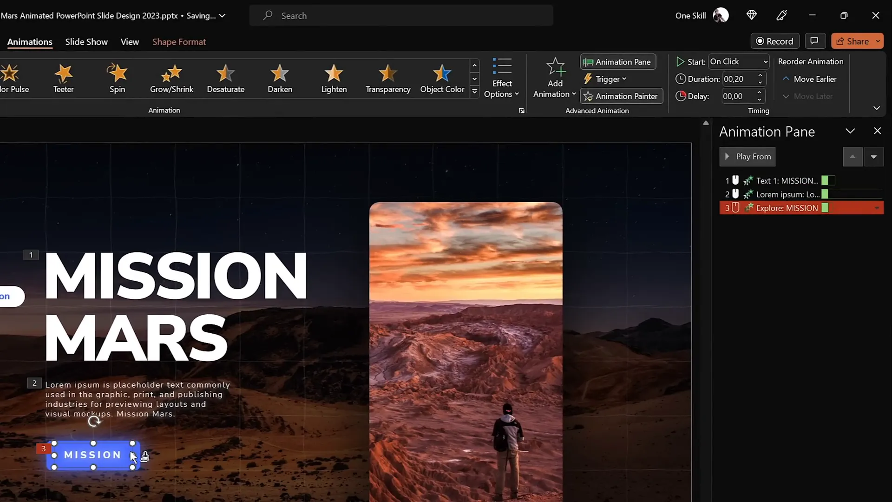The width and height of the screenshot is (892, 502).
Task: Click the Duration input field
Action: [739, 79]
